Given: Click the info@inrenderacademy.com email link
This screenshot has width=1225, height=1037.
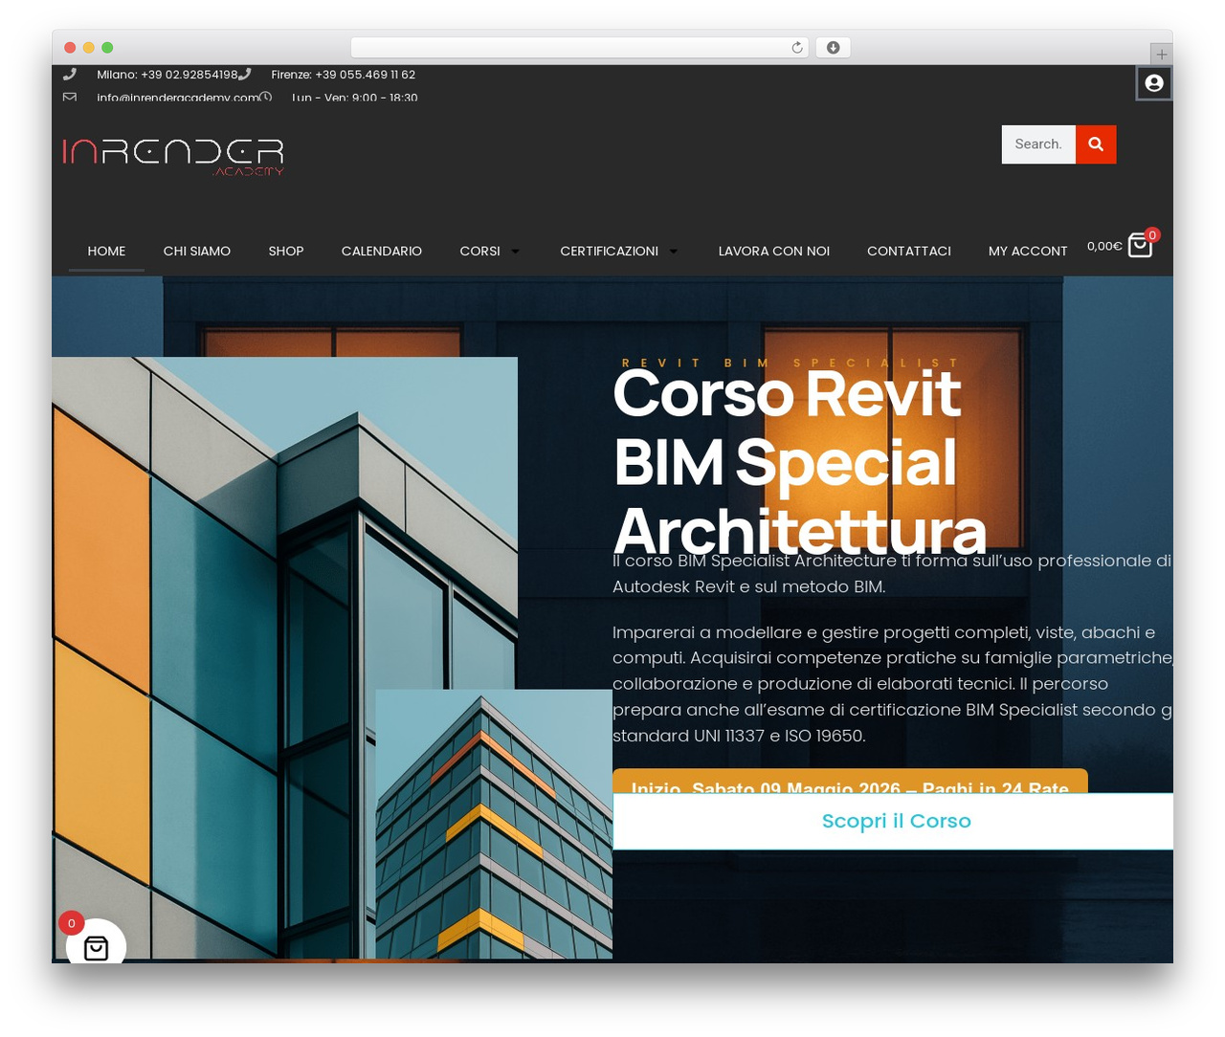Looking at the screenshot, I should [178, 98].
